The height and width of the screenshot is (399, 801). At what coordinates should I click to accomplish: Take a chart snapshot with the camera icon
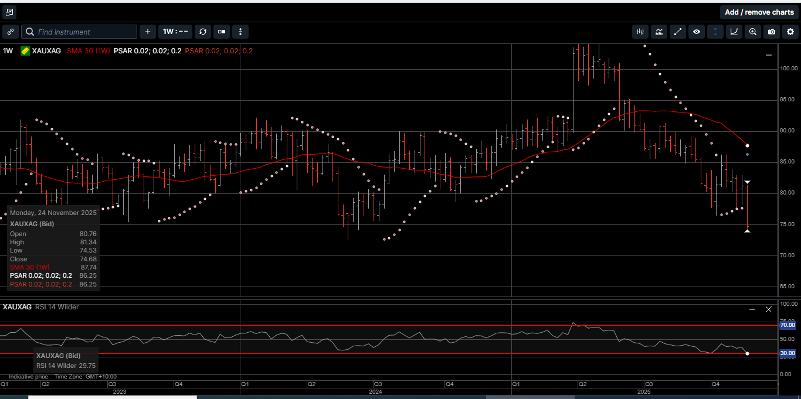tap(771, 32)
